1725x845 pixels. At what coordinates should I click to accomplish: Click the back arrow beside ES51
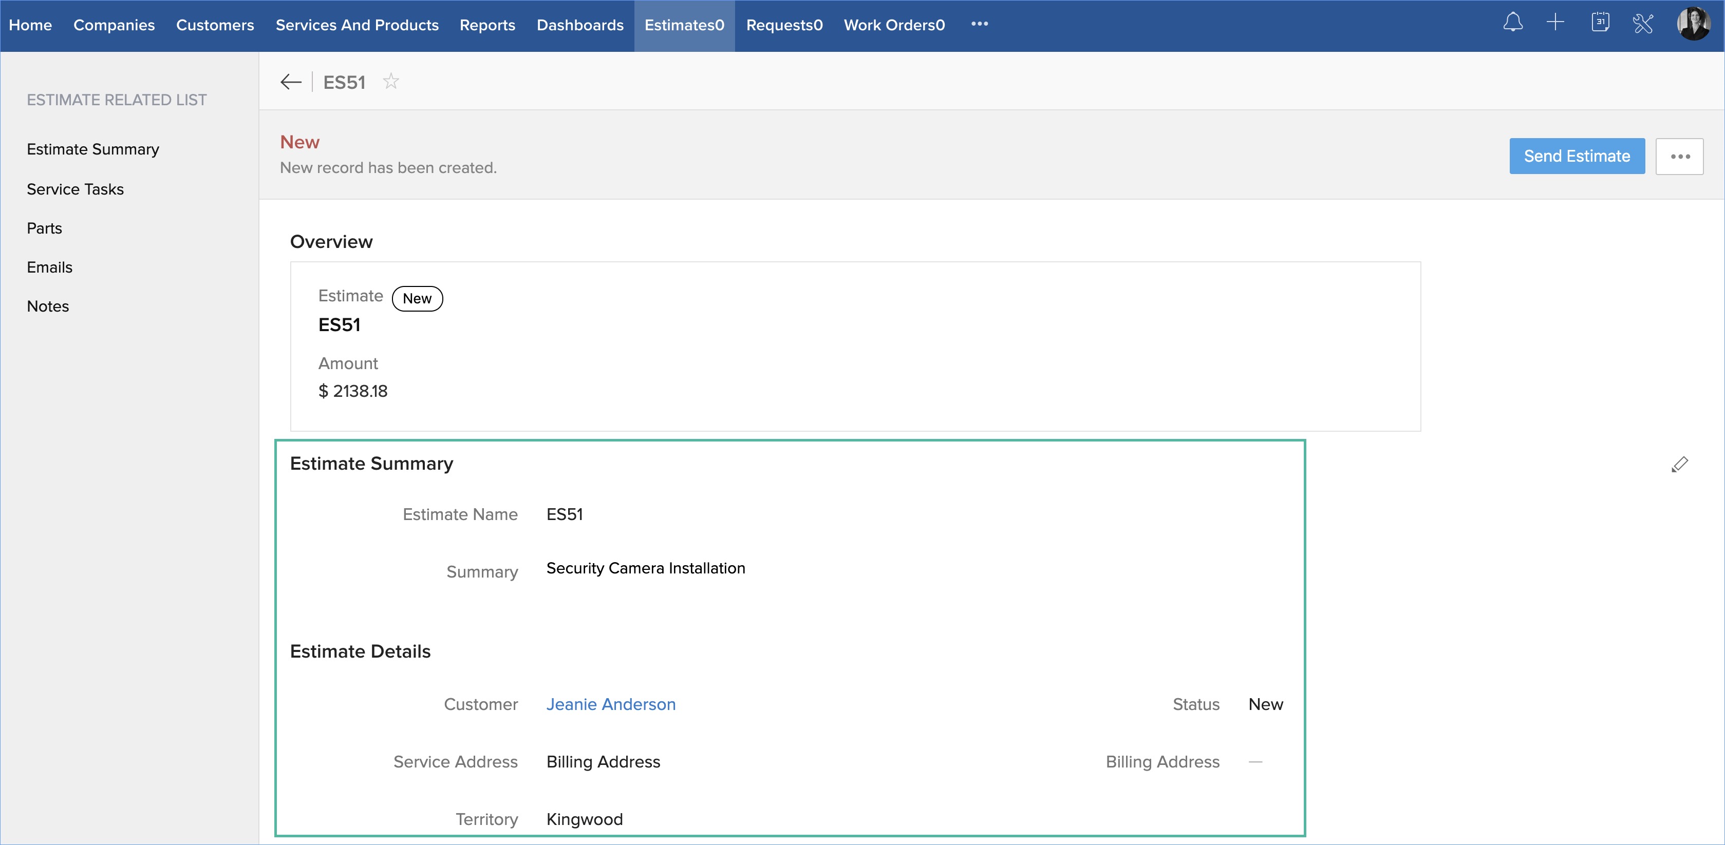[291, 82]
